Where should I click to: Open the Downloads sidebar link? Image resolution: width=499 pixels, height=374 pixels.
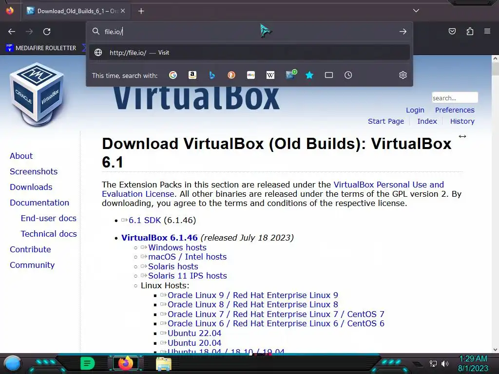click(31, 187)
